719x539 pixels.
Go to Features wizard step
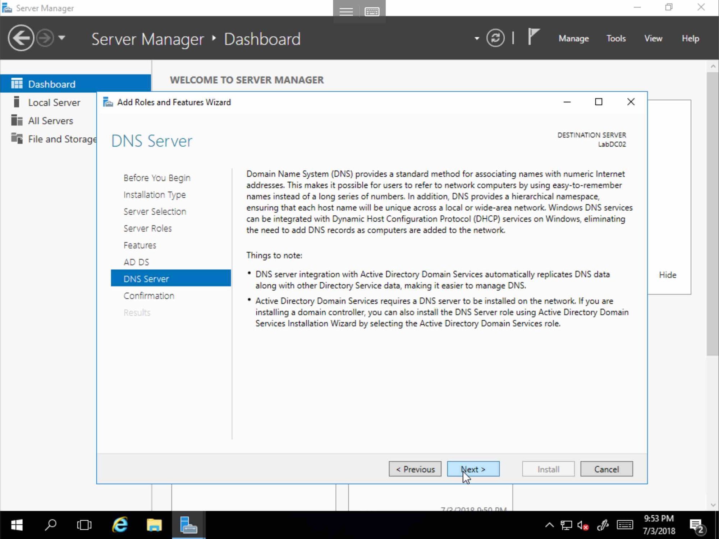click(139, 245)
